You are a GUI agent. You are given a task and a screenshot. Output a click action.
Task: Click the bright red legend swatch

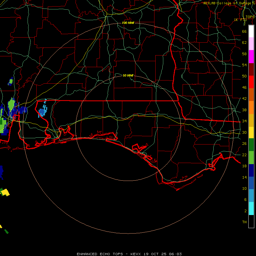click(x=251, y=82)
